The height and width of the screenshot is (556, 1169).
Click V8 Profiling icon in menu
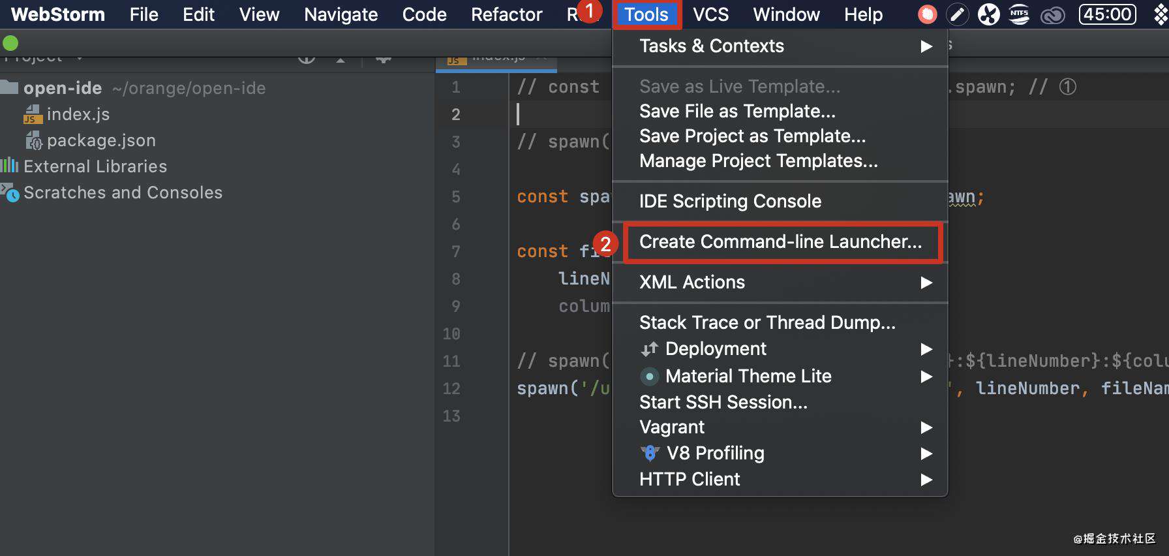[650, 453]
